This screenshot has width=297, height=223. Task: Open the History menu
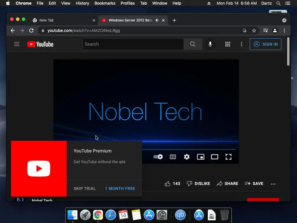click(x=82, y=3)
